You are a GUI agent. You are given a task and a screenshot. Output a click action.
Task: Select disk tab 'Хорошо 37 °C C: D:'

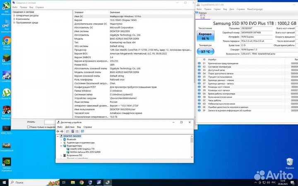(202, 15)
